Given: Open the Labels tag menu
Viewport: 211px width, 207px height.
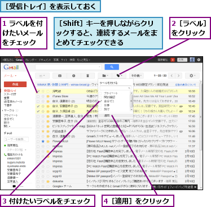Looking at the screenshot, I should [119, 76].
